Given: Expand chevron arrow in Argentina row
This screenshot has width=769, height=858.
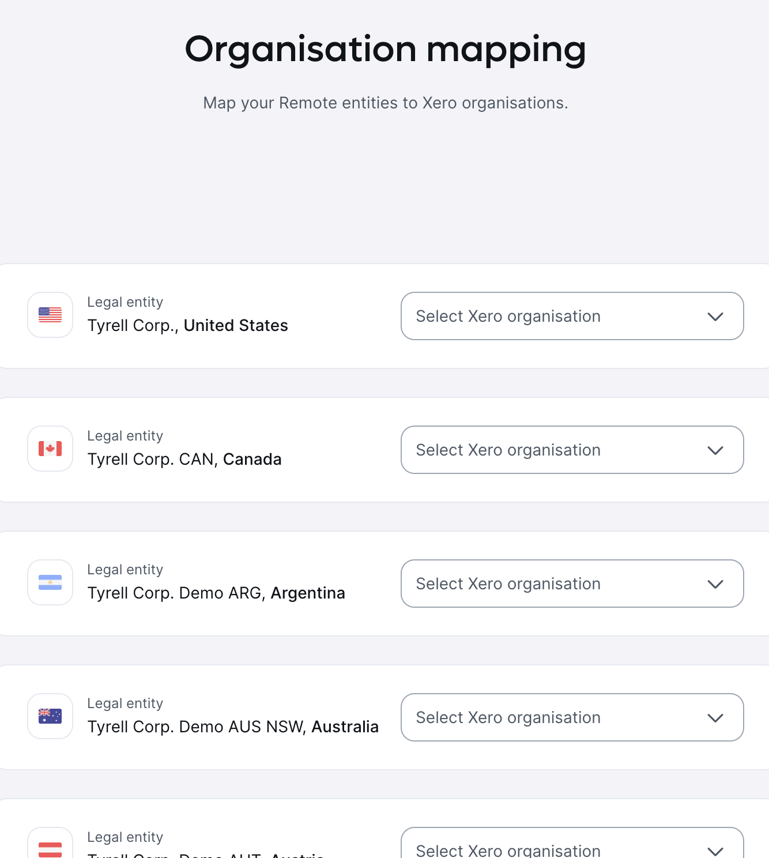Looking at the screenshot, I should 715,584.
